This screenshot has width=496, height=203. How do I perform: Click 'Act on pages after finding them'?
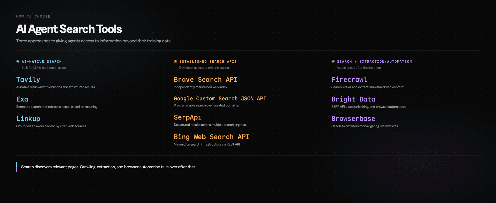pyautogui.click(x=359, y=68)
